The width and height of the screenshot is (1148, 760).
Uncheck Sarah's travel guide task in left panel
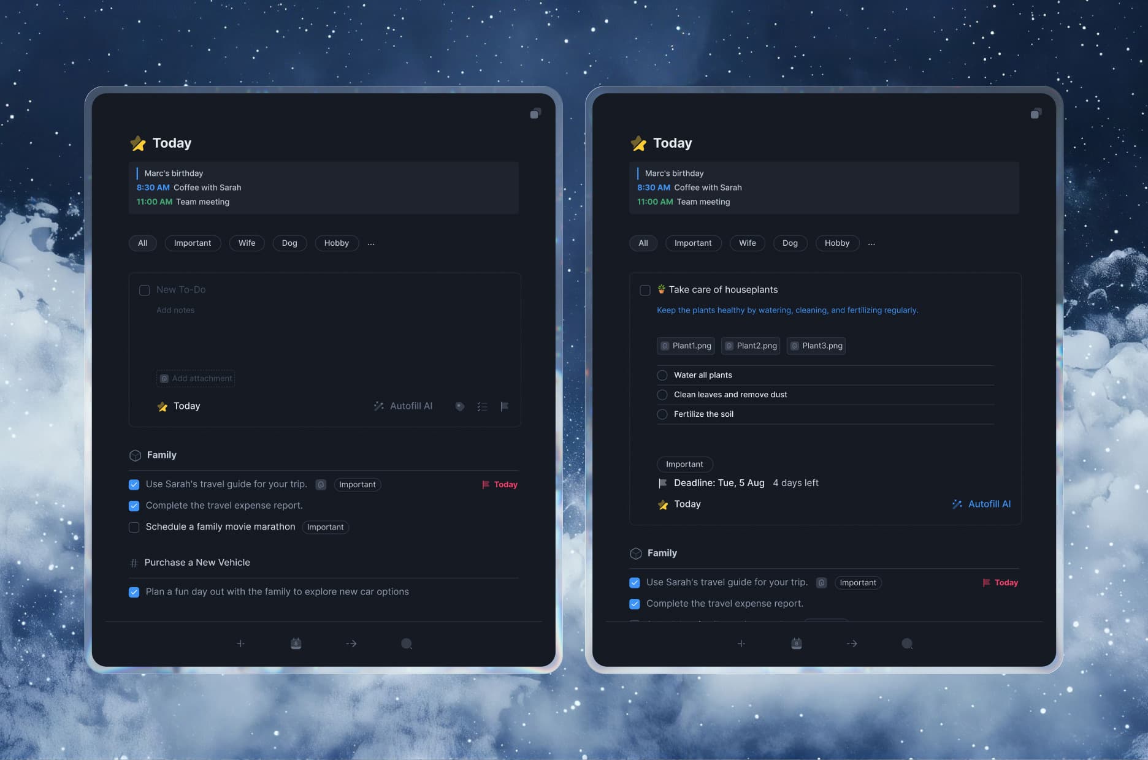click(134, 485)
